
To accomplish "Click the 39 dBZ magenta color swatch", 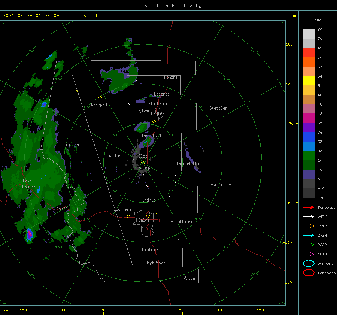I will (x=309, y=118).
